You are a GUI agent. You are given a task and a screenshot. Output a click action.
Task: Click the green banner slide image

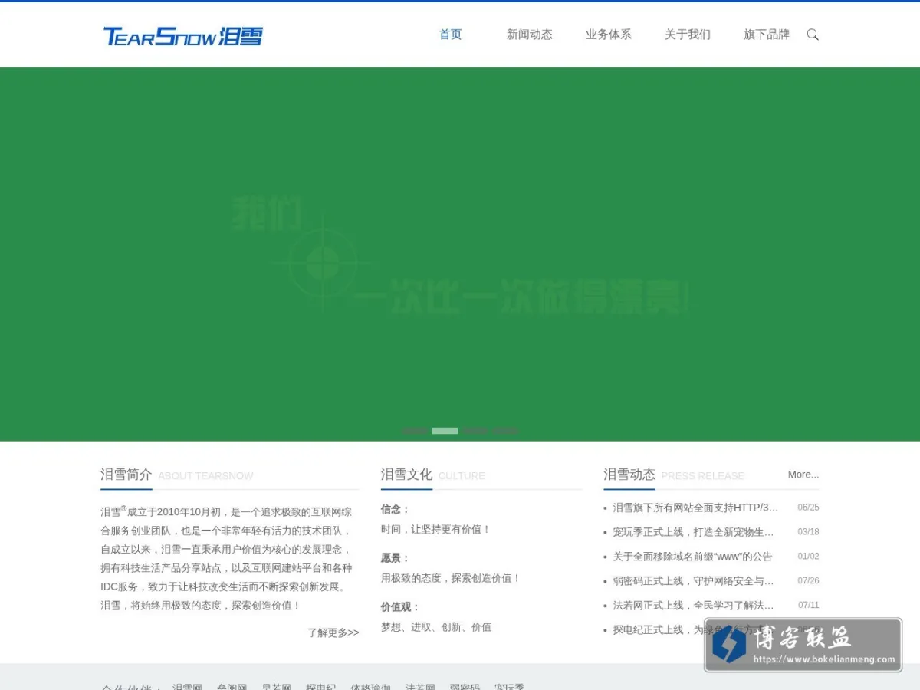[x=460, y=254]
